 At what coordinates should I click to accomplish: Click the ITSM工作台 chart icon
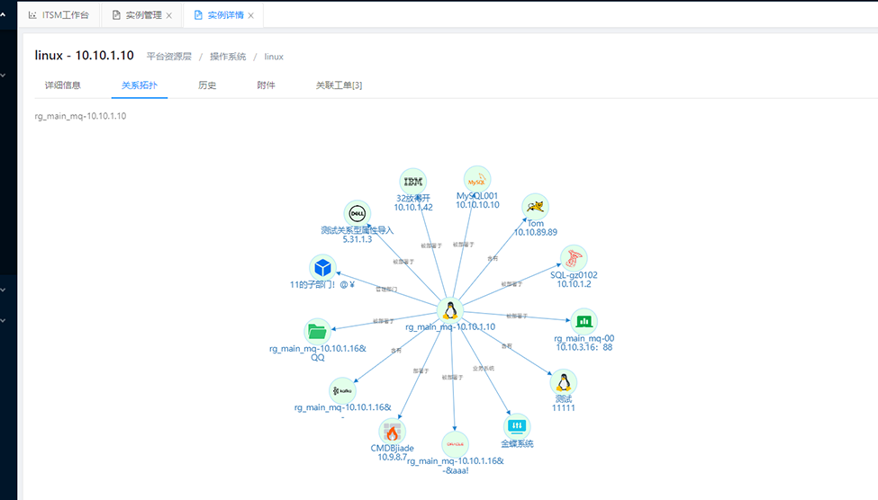32,15
